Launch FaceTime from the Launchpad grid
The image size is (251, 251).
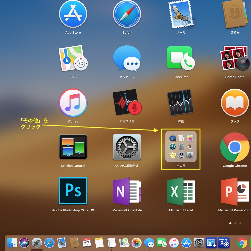(181, 58)
